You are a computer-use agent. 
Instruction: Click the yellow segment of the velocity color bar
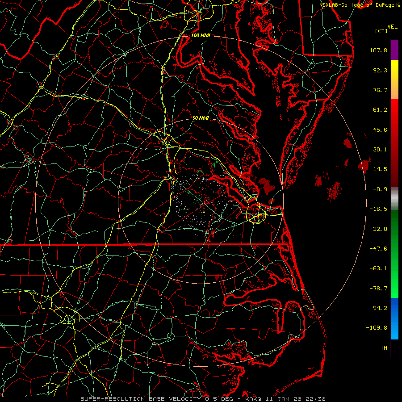[394, 80]
